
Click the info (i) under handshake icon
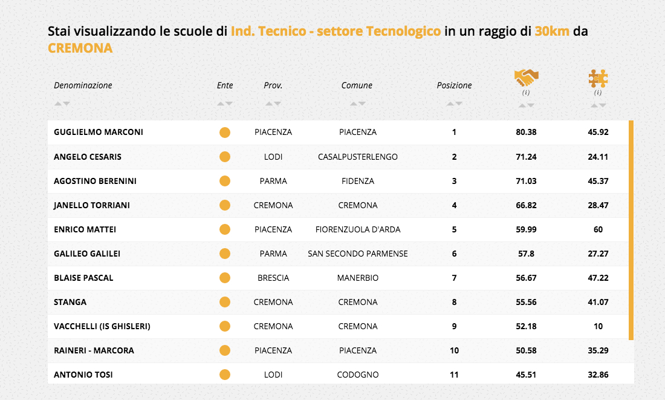pos(526,93)
